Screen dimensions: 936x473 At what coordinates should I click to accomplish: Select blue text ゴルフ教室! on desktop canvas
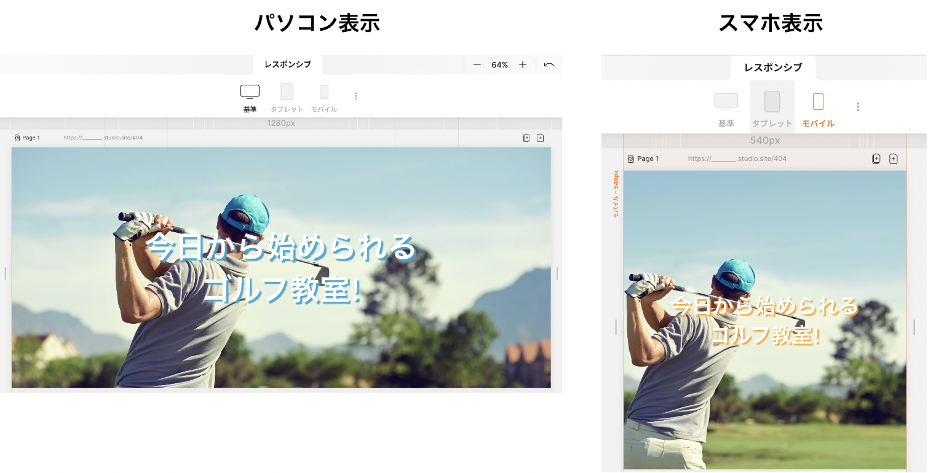coord(282,289)
